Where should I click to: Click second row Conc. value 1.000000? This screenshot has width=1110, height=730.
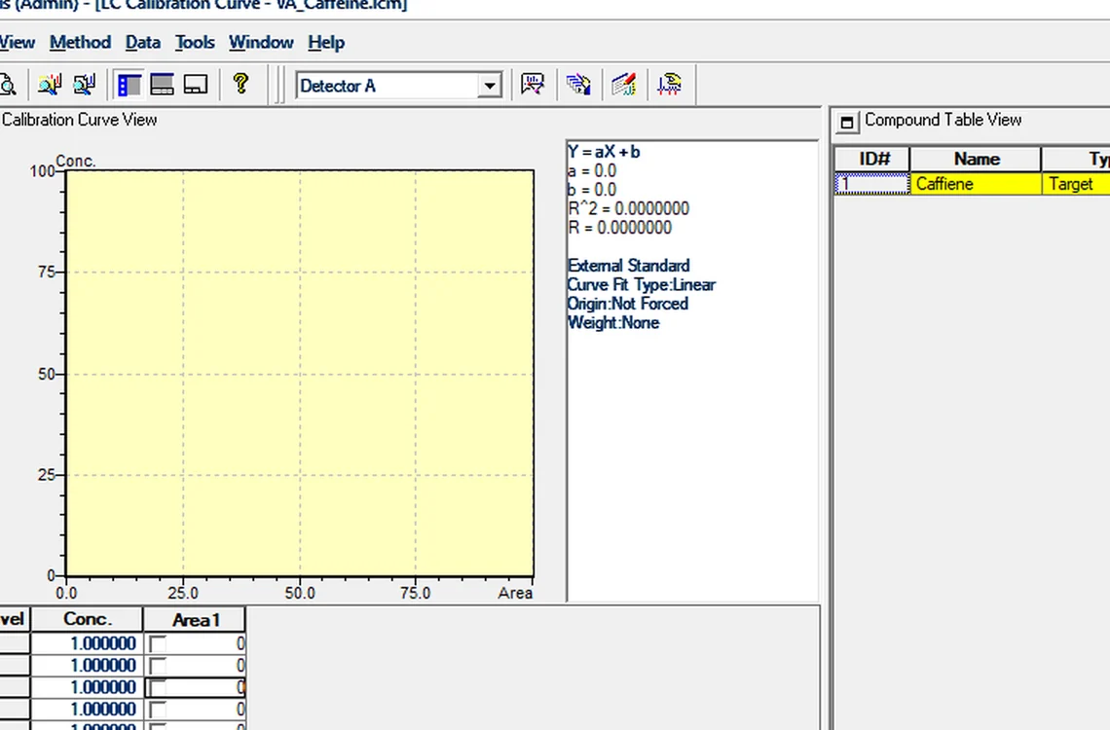pyautogui.click(x=87, y=666)
